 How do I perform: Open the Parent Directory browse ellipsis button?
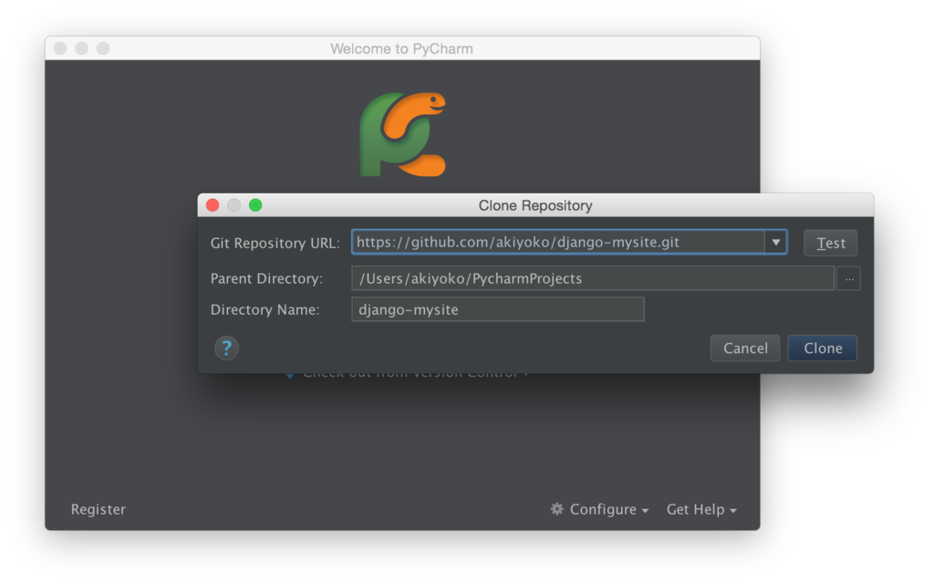pos(848,279)
